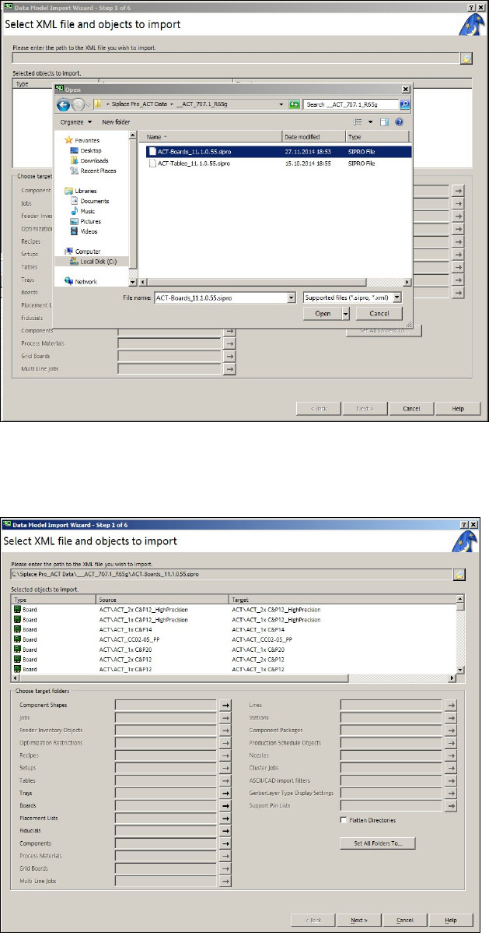Screen dimensions: 489x933
Task: Select Board row ACT\ACT_2x C&P12_HighPrecision
Action: tap(233, 609)
